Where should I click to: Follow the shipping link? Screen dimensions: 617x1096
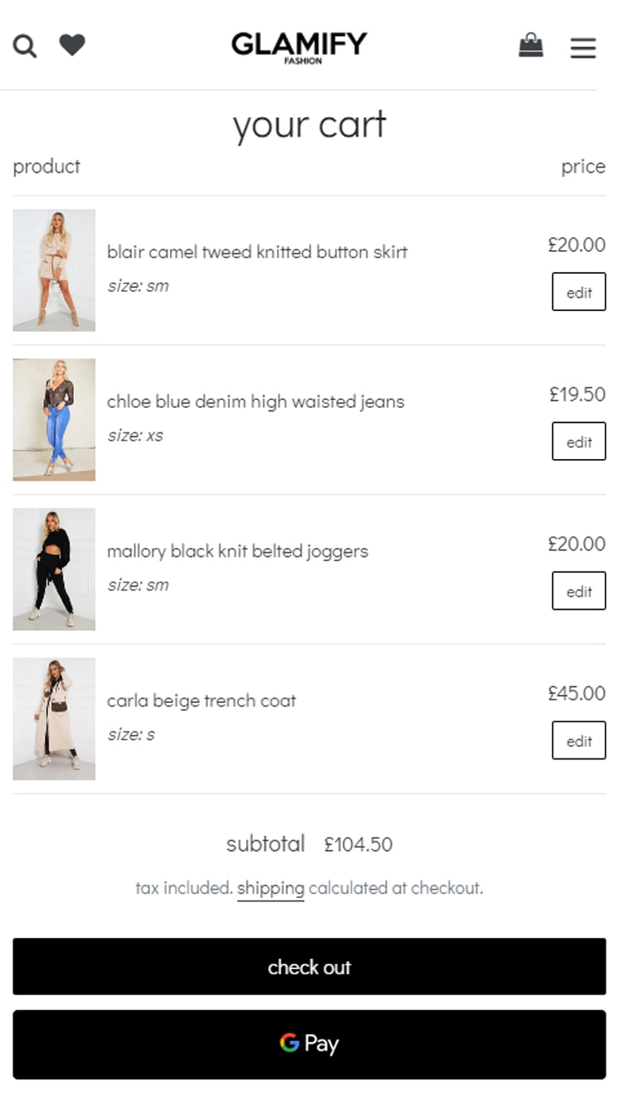tap(271, 888)
